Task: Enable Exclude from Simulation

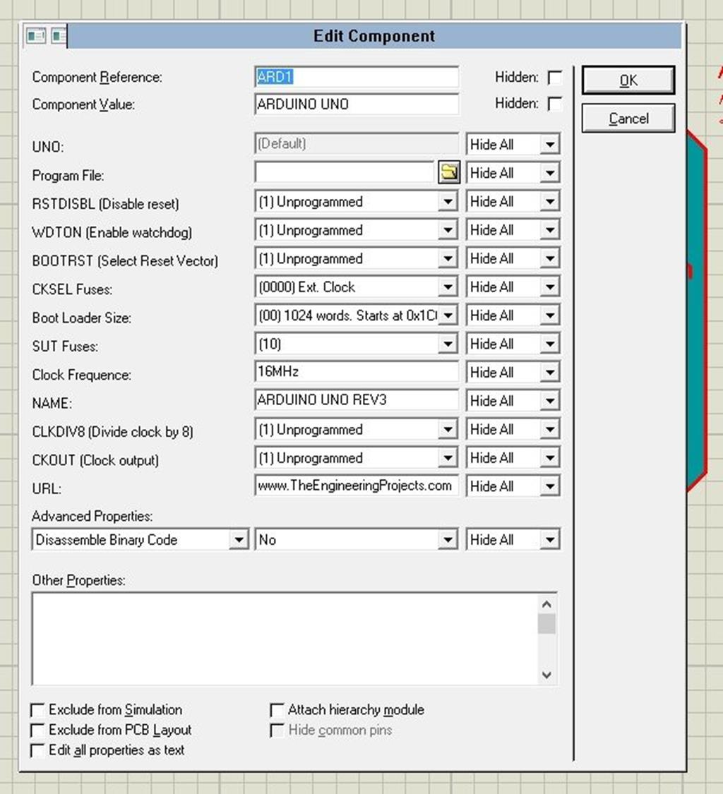Action: coord(37,709)
